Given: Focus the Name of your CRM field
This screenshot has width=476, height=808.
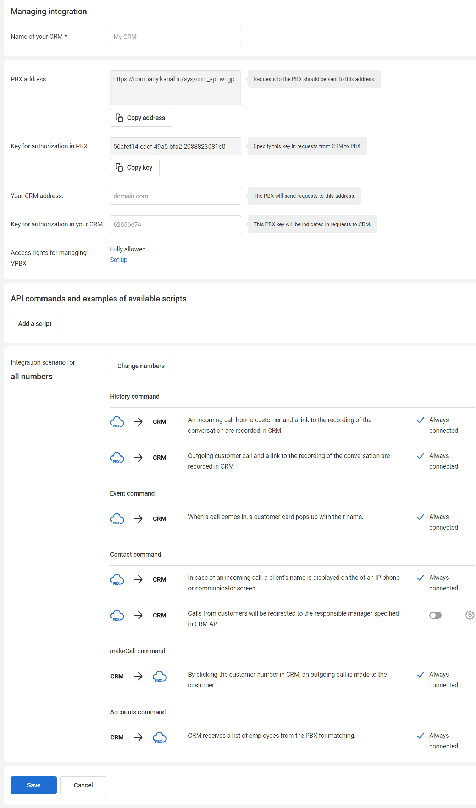Looking at the screenshot, I should (176, 37).
